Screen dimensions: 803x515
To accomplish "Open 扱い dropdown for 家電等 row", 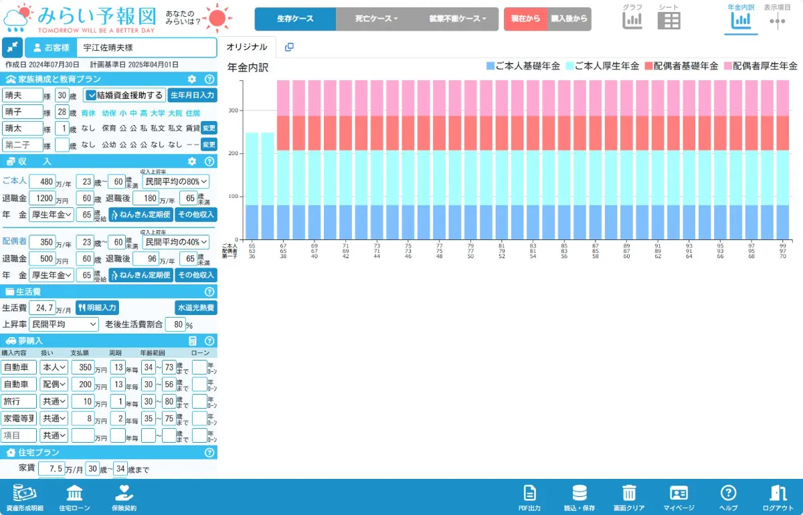I will (x=54, y=418).
